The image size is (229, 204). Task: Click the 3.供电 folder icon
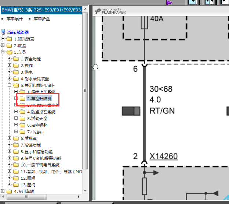click(x=16, y=72)
